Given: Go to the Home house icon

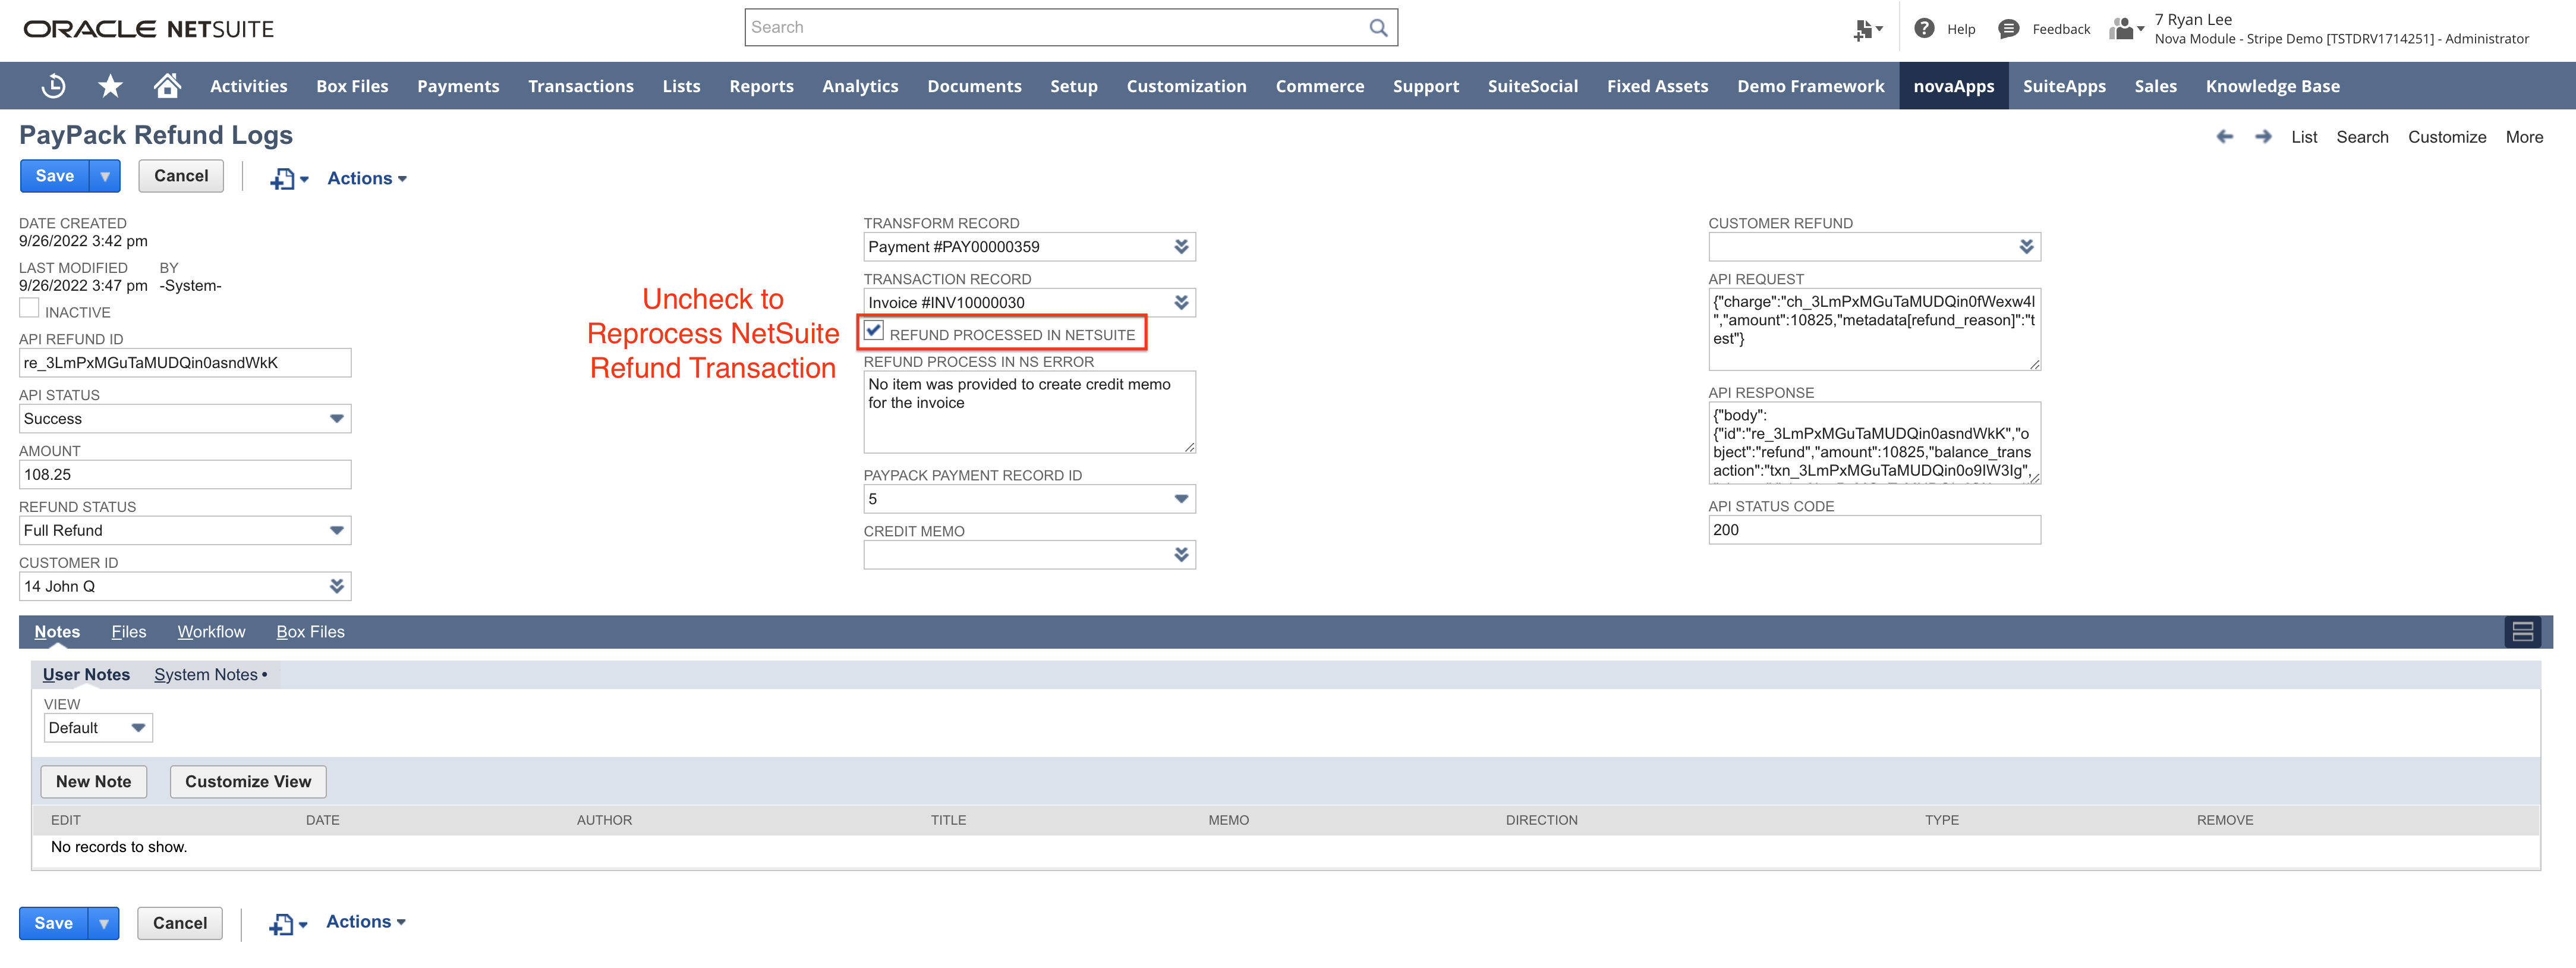Looking at the screenshot, I should pyautogui.click(x=167, y=86).
